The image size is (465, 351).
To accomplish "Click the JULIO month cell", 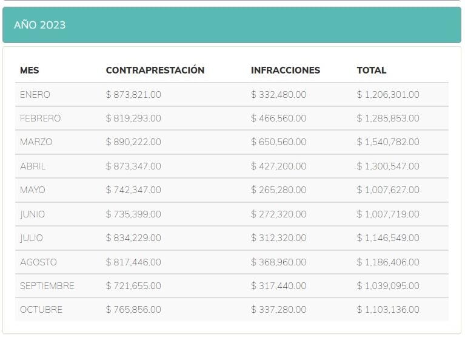I will 31,238.
